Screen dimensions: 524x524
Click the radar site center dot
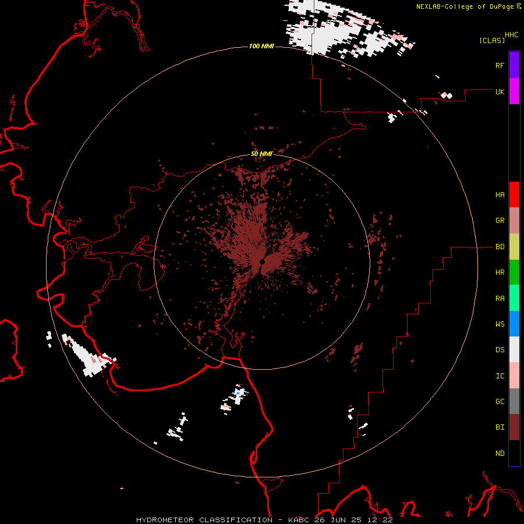pyautogui.click(x=262, y=261)
